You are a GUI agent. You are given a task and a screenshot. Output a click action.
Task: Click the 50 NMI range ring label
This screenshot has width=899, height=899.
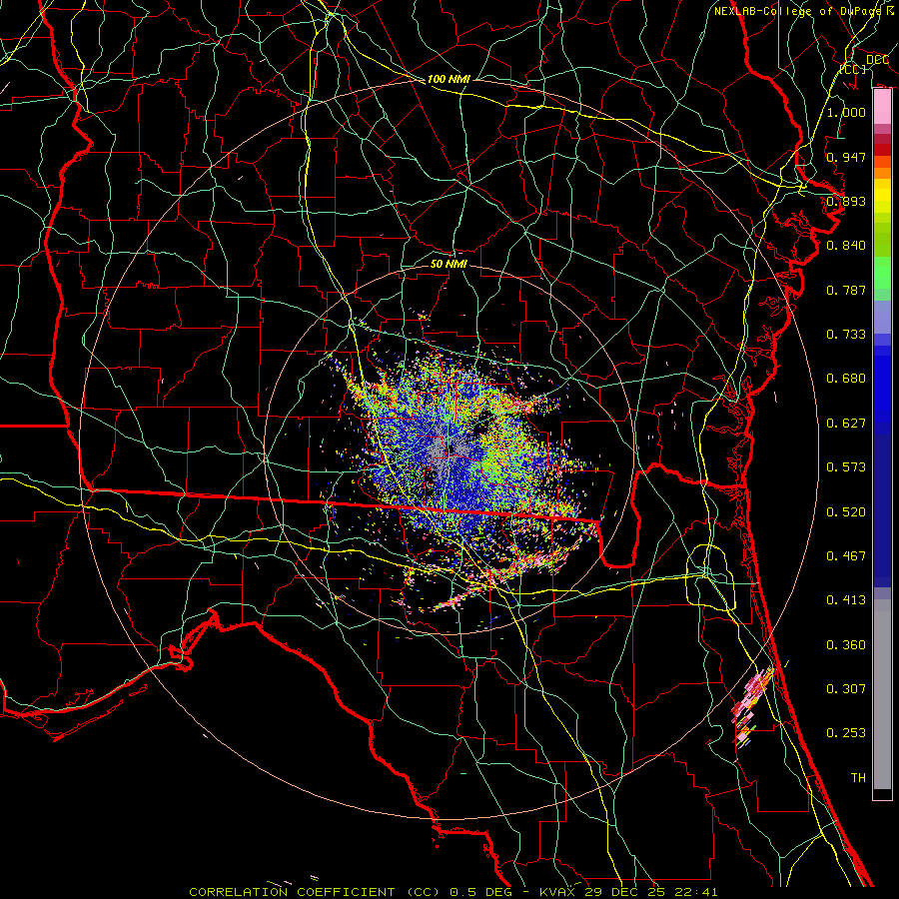(449, 264)
